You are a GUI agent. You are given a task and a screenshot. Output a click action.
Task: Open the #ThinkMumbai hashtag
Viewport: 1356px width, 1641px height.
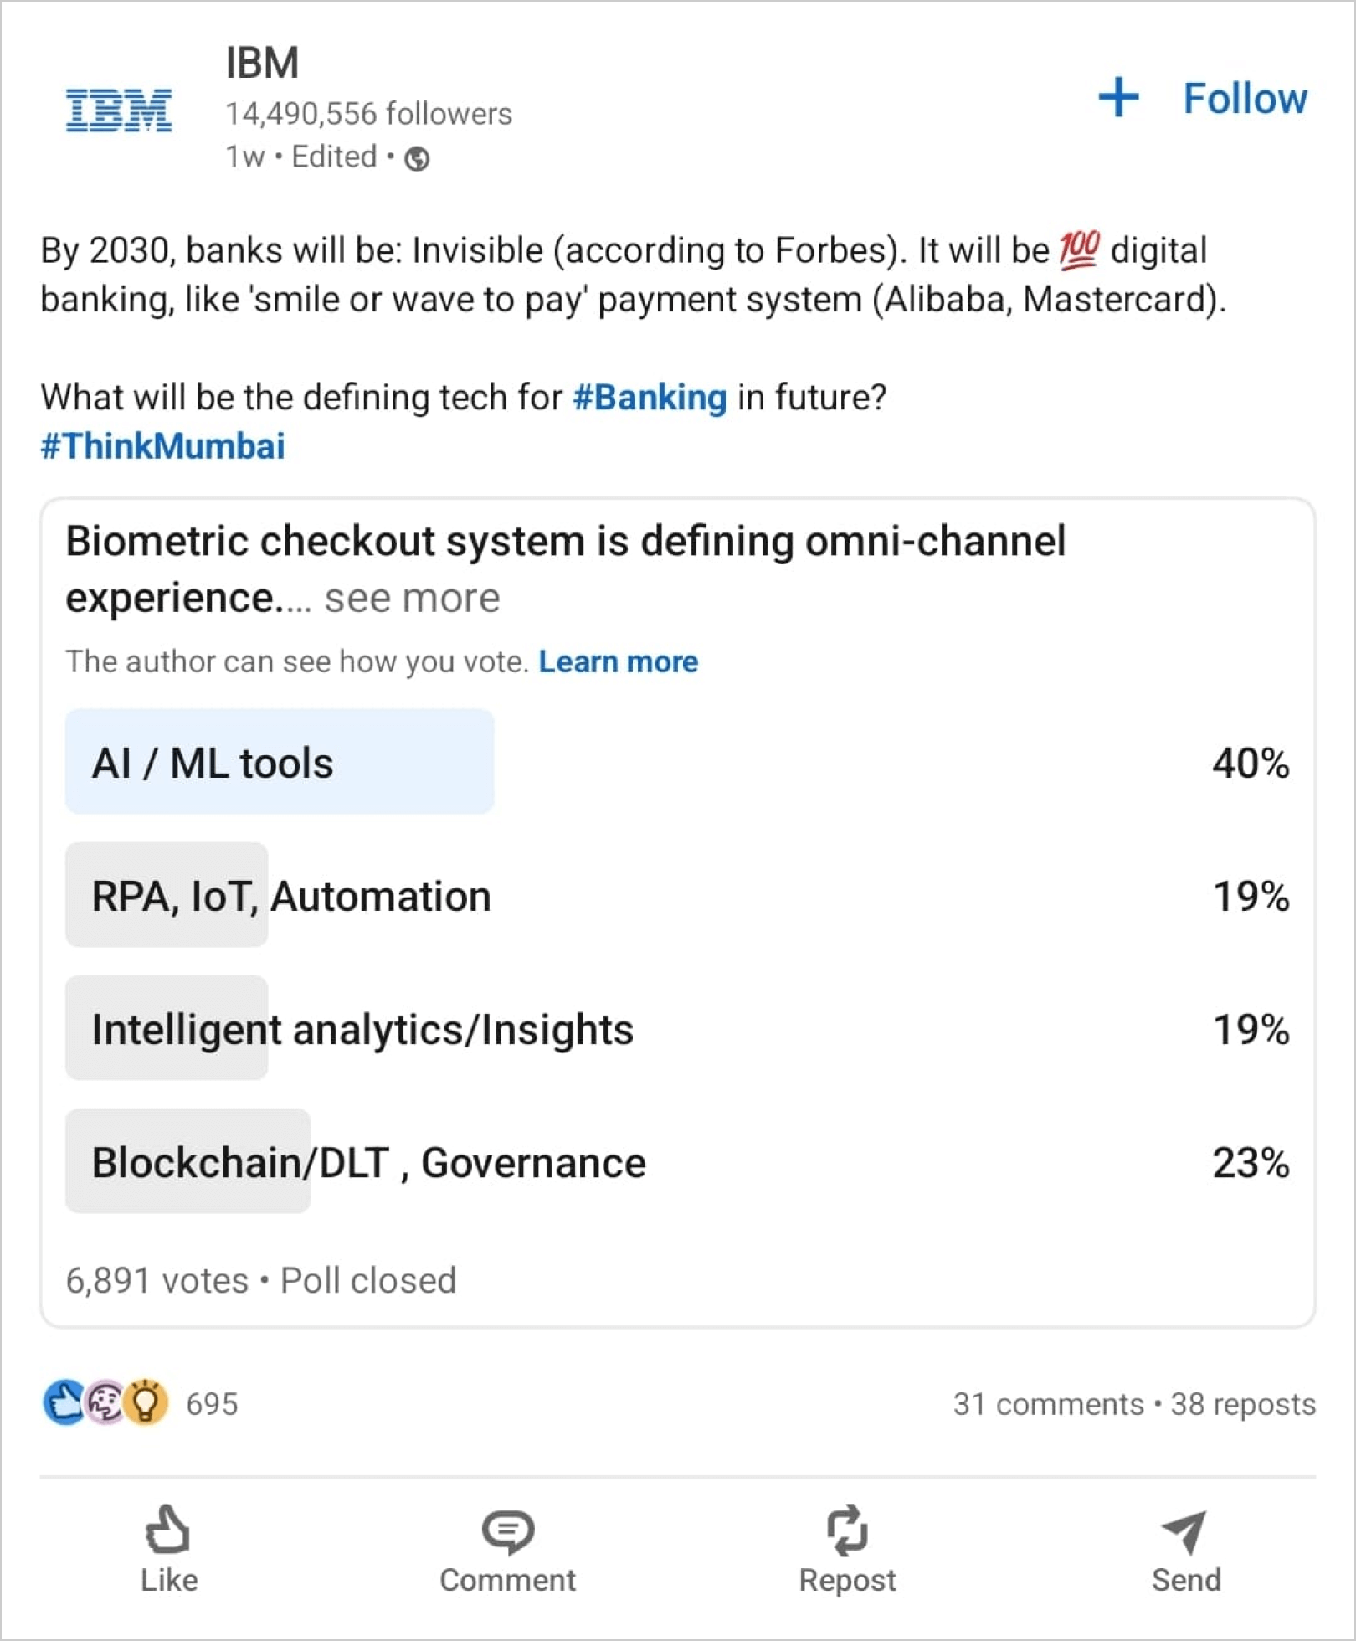[x=163, y=446]
